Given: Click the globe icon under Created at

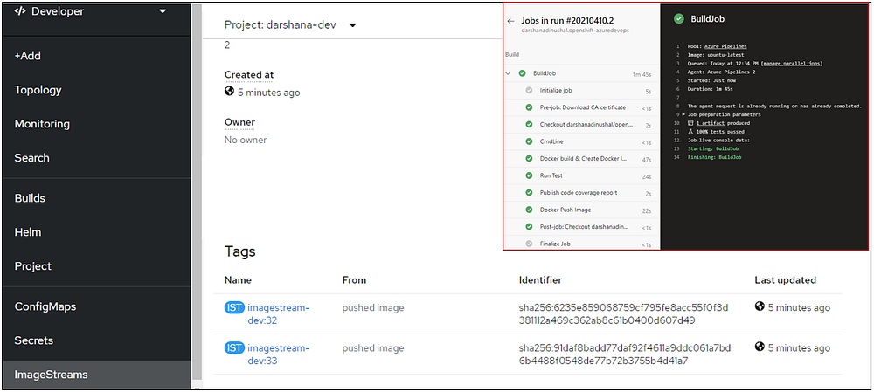Looking at the screenshot, I should [x=229, y=92].
